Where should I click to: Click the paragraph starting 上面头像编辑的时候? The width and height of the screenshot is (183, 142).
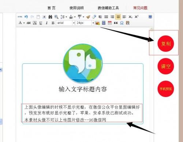[82, 110]
